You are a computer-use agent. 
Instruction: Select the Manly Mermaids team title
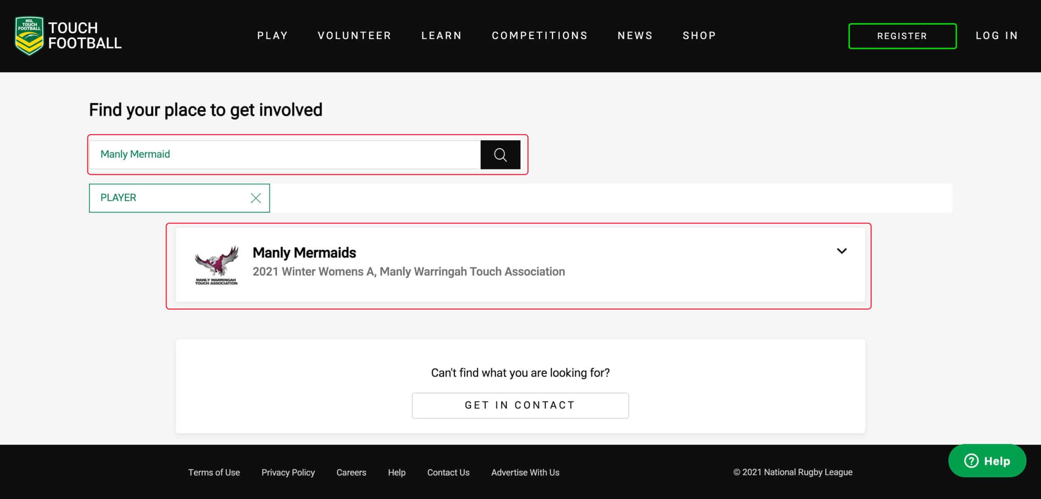tap(304, 253)
